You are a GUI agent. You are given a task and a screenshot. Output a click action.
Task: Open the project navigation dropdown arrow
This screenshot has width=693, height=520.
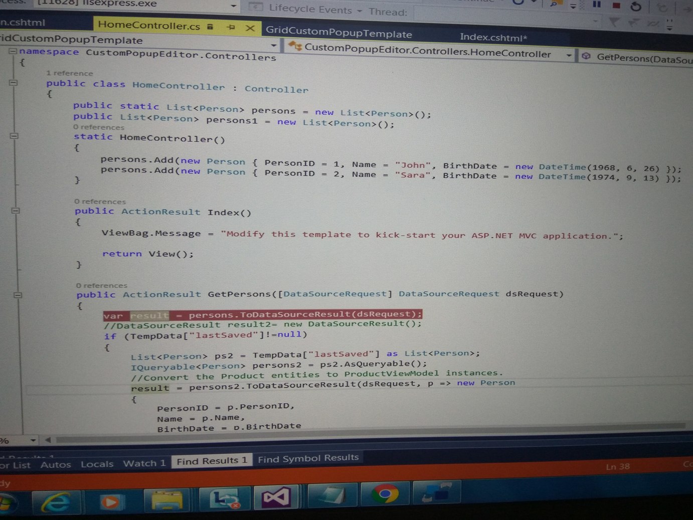pyautogui.click(x=274, y=45)
